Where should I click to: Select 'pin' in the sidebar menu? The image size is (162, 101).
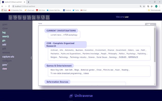pos(4,40)
